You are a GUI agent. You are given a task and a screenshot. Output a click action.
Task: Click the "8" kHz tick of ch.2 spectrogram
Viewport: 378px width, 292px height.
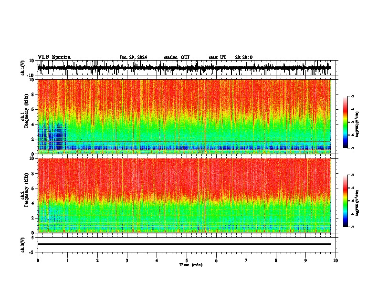click(33, 174)
